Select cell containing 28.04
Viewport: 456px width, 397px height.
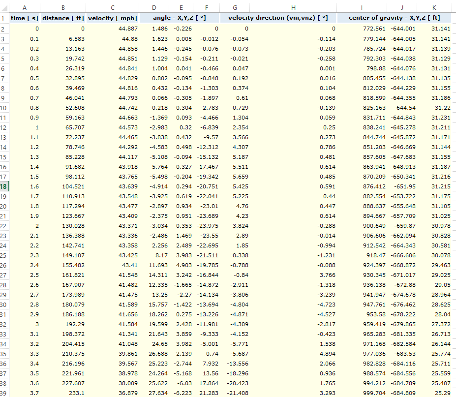(x=434, y=314)
